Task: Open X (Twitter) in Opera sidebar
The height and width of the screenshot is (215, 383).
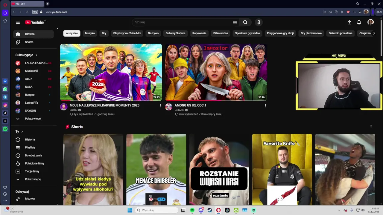Action: tap(5, 121)
